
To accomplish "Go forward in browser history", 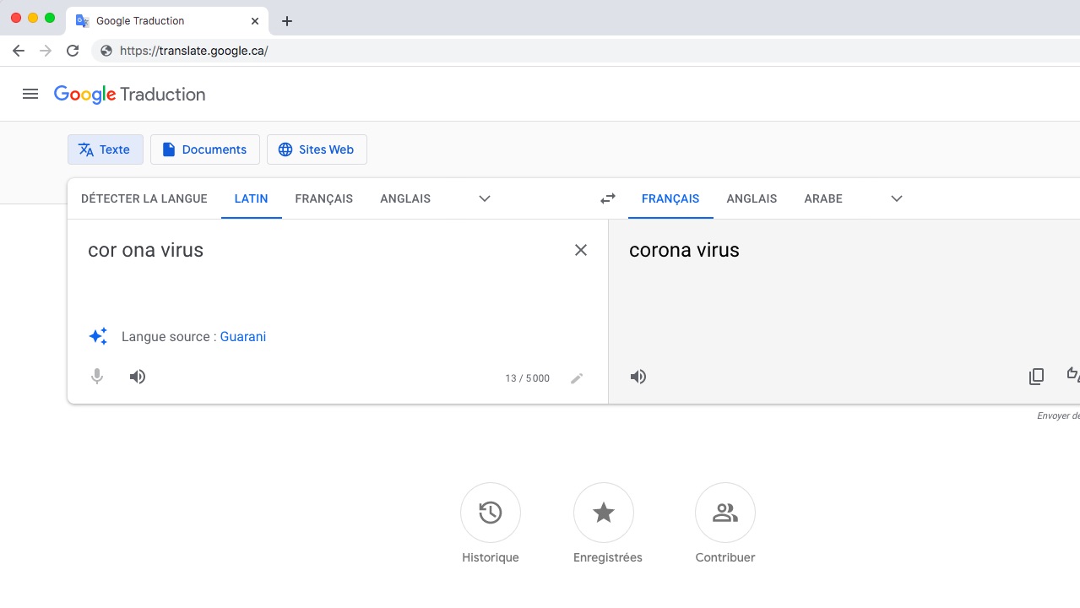I will [x=46, y=51].
